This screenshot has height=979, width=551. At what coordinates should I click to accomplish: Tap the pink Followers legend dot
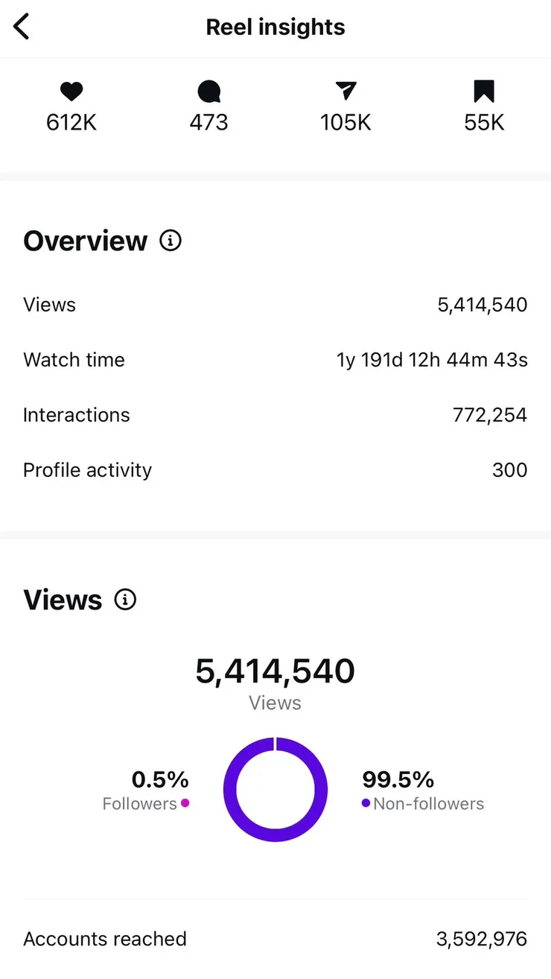point(185,803)
